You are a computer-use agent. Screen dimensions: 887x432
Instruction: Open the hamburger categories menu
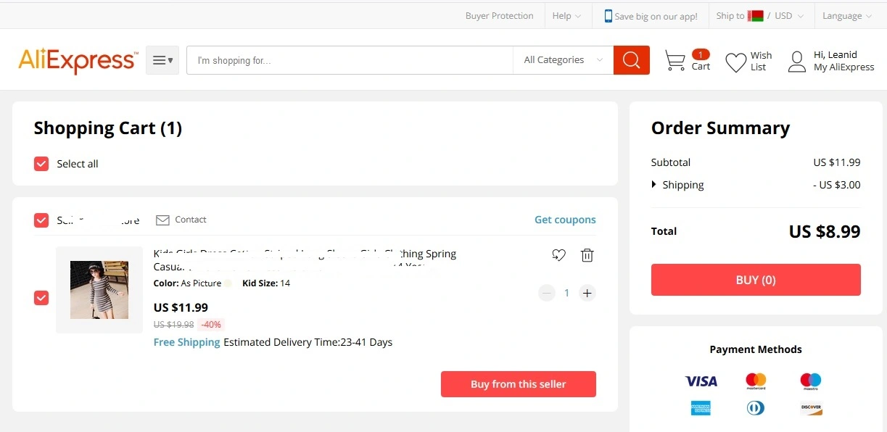[162, 60]
